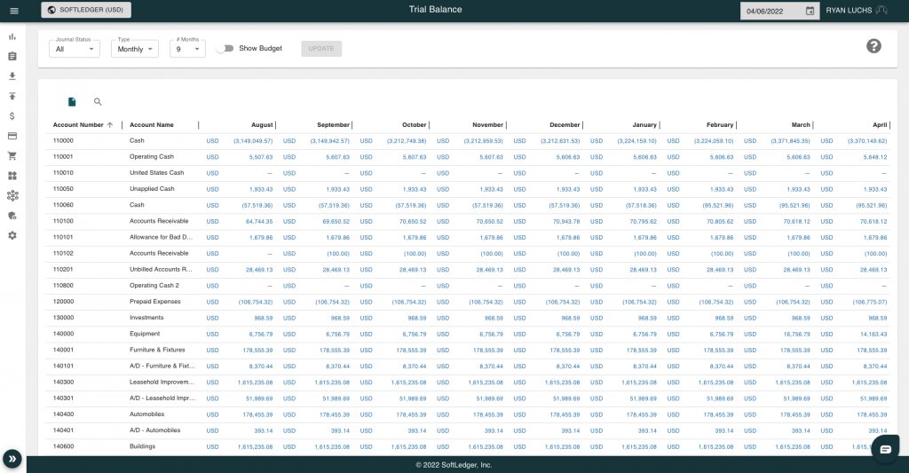The height and width of the screenshot is (473, 909).
Task: Click the October column header
Action: pos(414,124)
